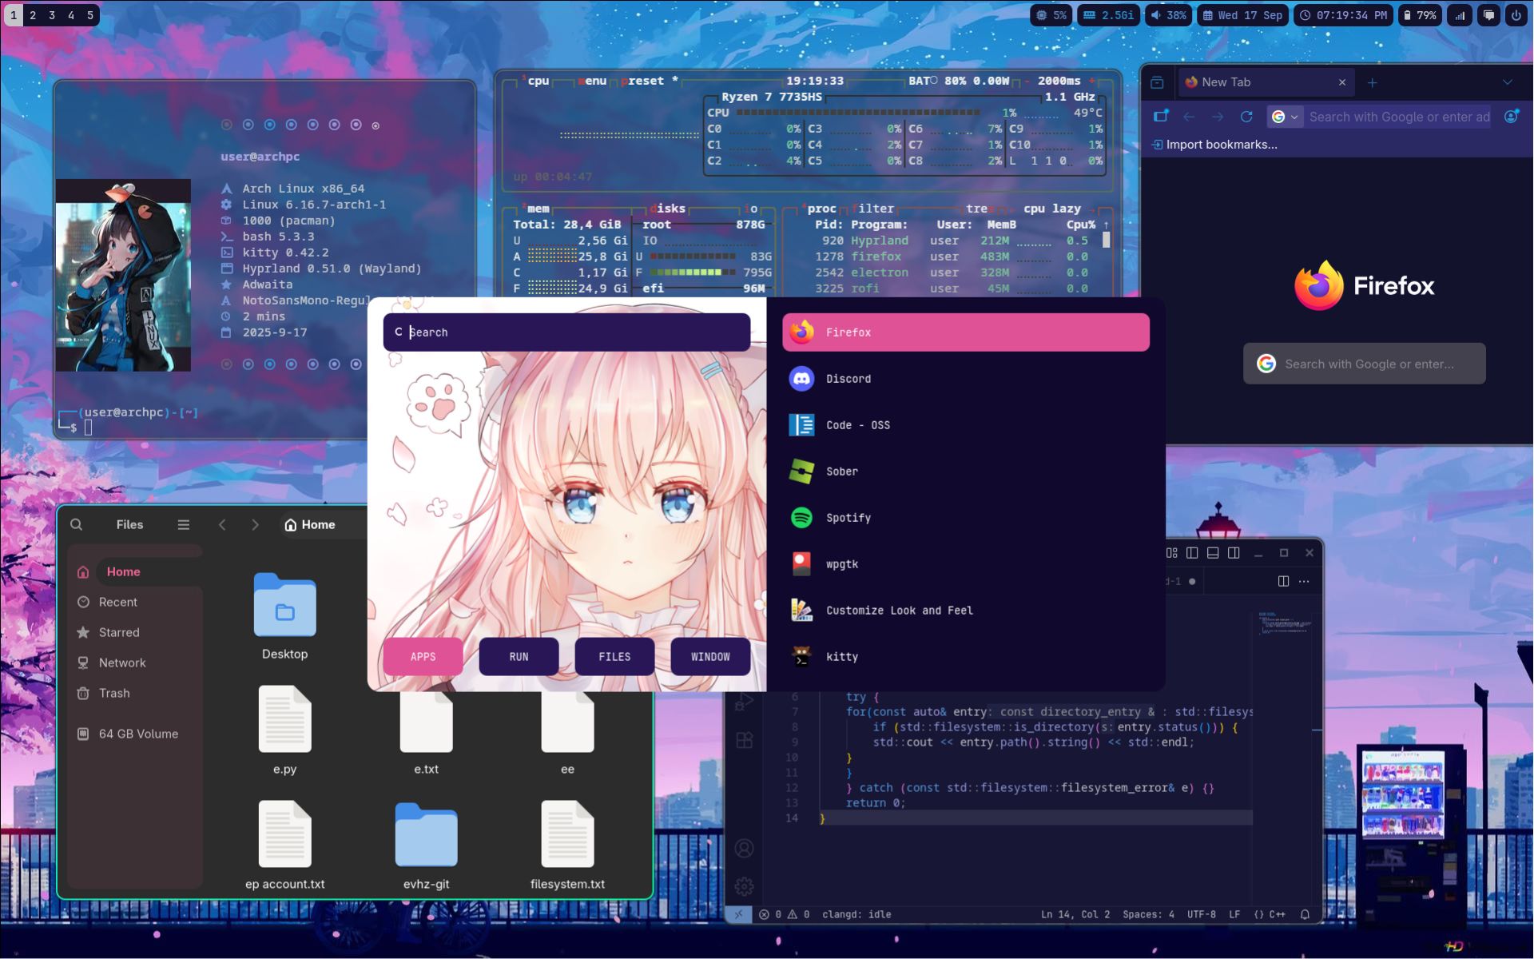Select Trash in the Files sidebar
This screenshot has width=1534, height=959.
pyautogui.click(x=135, y=694)
